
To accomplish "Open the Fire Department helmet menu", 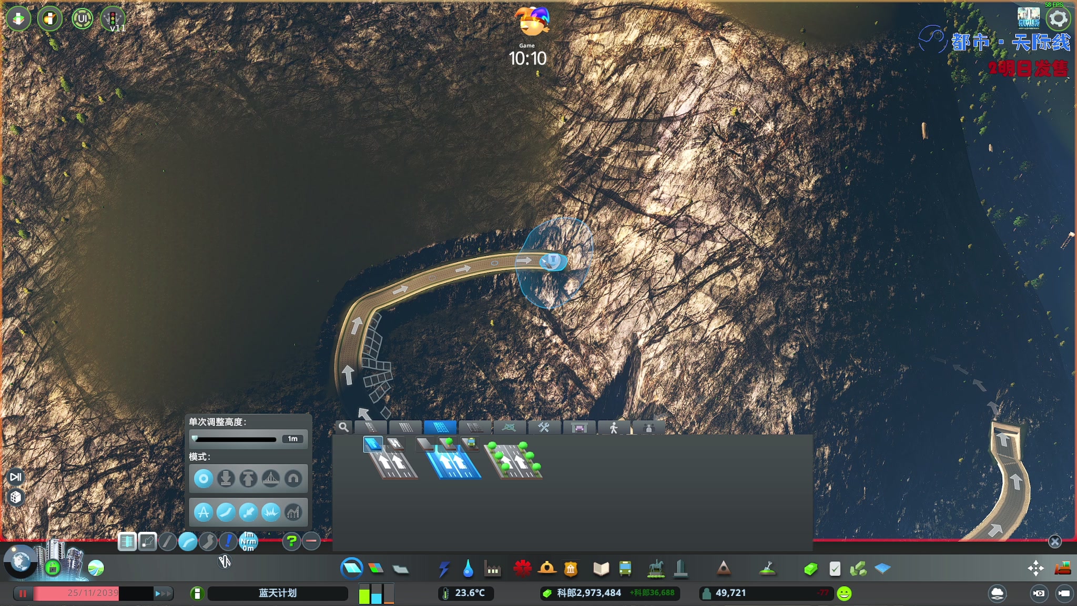I will pyautogui.click(x=547, y=568).
